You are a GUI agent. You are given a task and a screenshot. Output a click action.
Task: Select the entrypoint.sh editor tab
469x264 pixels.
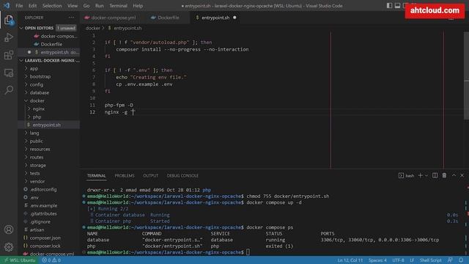215,18
